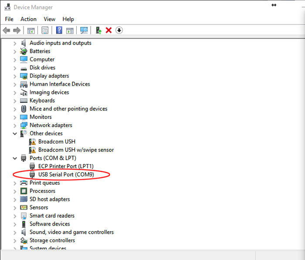Click Update device driver toolbar icon
Viewport: 305px width, 260px height.
(98, 31)
